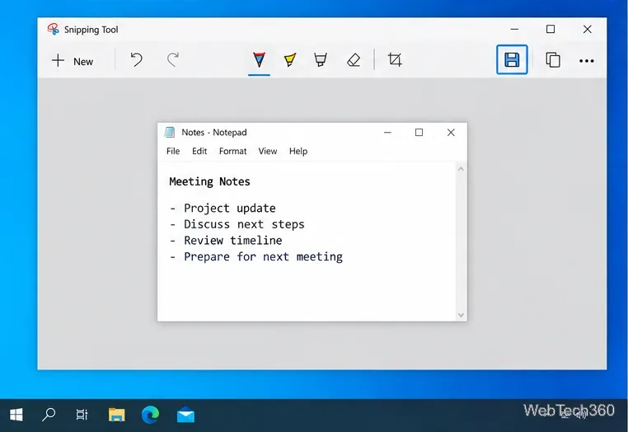
Task: Minimize the Notes - Notepad window
Action: [387, 132]
